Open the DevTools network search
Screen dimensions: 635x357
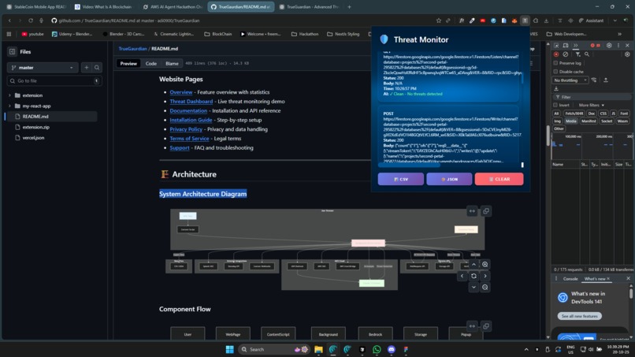(587, 54)
